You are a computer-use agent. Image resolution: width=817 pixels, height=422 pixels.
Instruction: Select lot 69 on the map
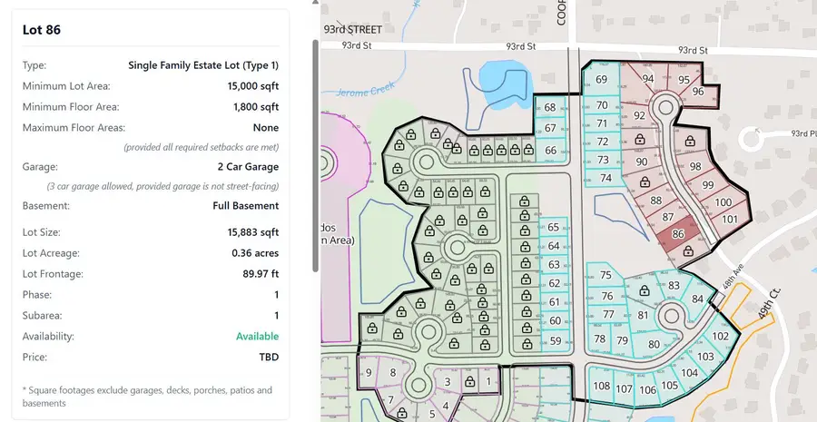pyautogui.click(x=600, y=80)
